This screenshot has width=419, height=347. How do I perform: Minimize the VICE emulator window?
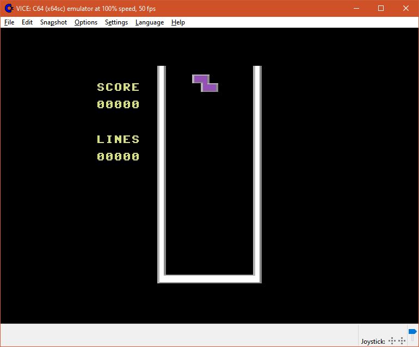(356, 8)
